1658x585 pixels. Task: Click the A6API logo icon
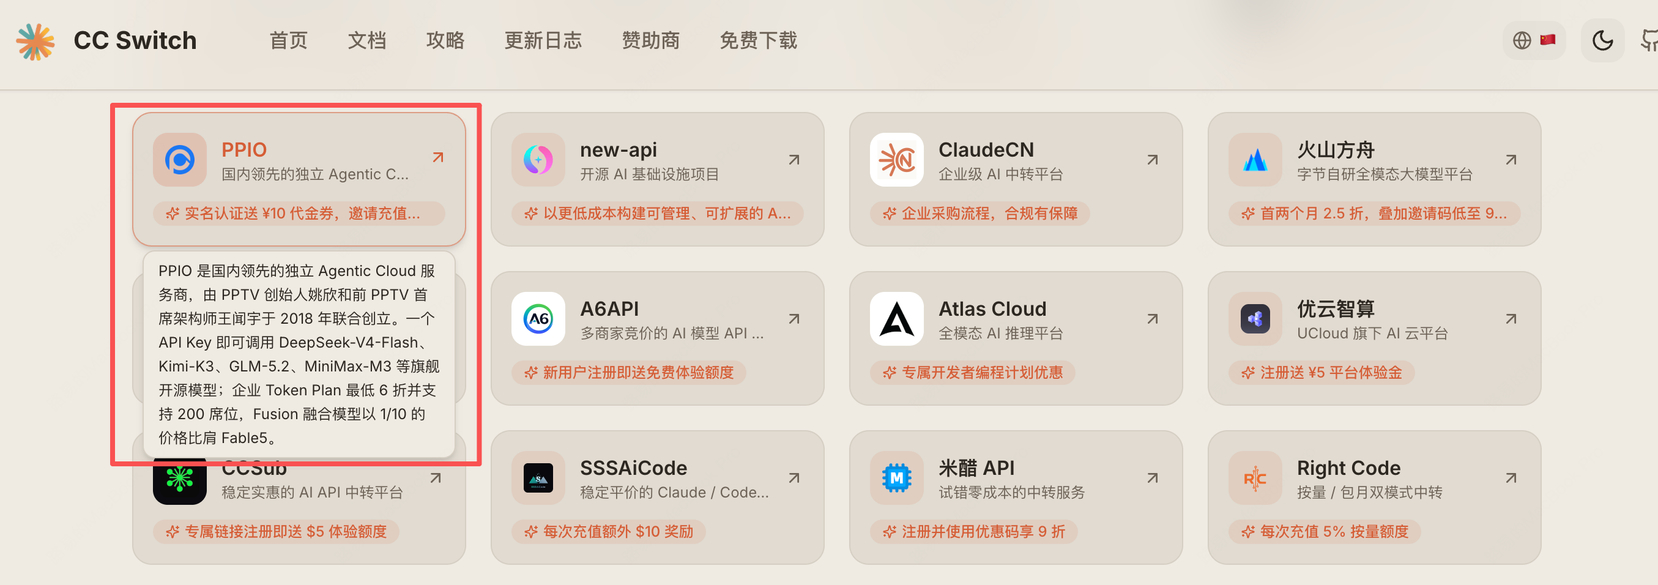538,319
